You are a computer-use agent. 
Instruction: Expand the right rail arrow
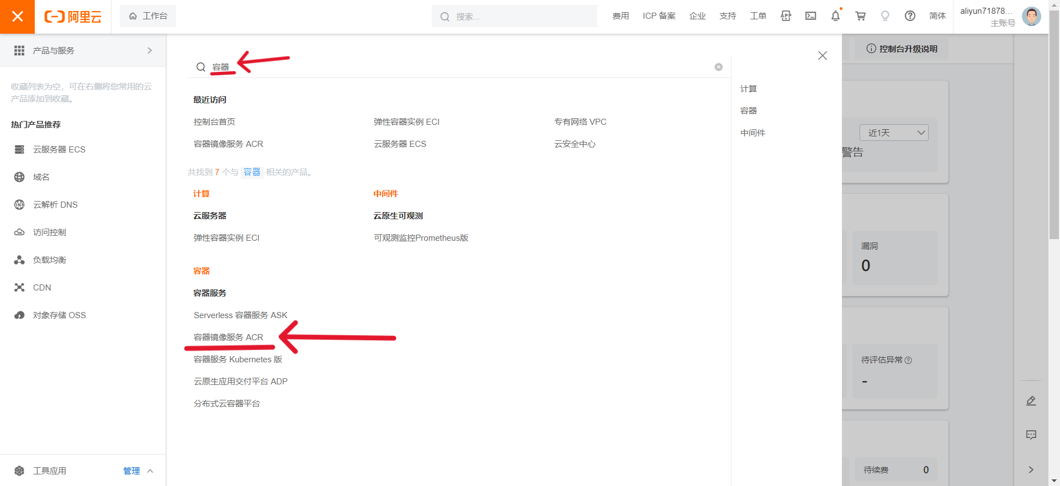[x=1031, y=470]
